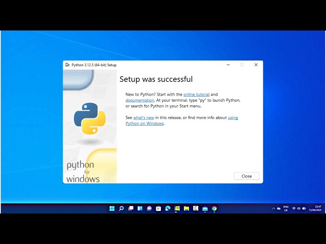326x244 pixels.
Task: Click the volume speaker tray icon
Action: point(299,208)
